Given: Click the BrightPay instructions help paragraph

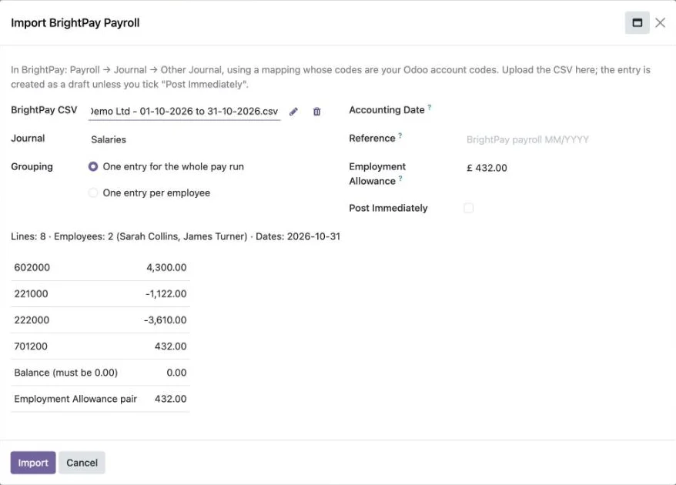Looking at the screenshot, I should click(330, 77).
